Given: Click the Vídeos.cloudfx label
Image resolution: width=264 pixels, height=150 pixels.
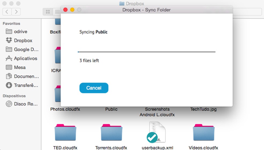Looking at the screenshot, I should [x=203, y=148].
